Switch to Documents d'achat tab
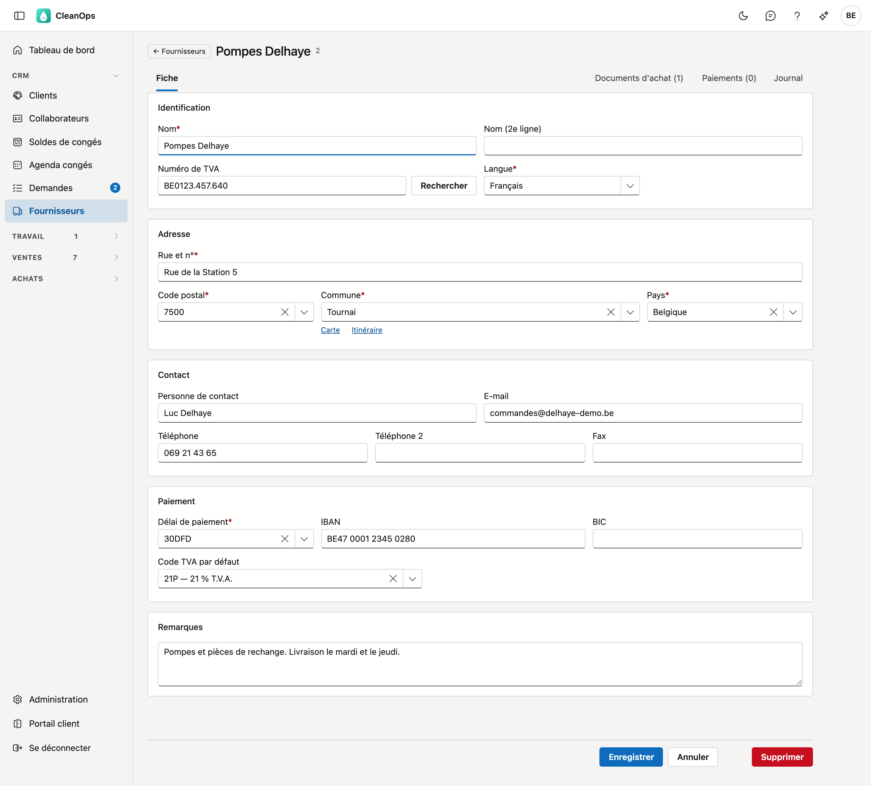The image size is (871, 786). click(x=638, y=78)
